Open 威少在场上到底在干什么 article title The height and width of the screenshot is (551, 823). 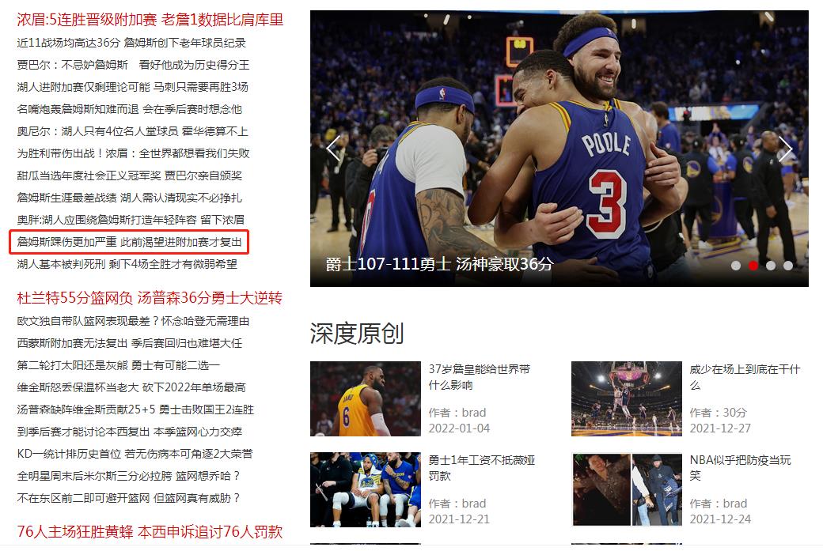[x=745, y=377]
